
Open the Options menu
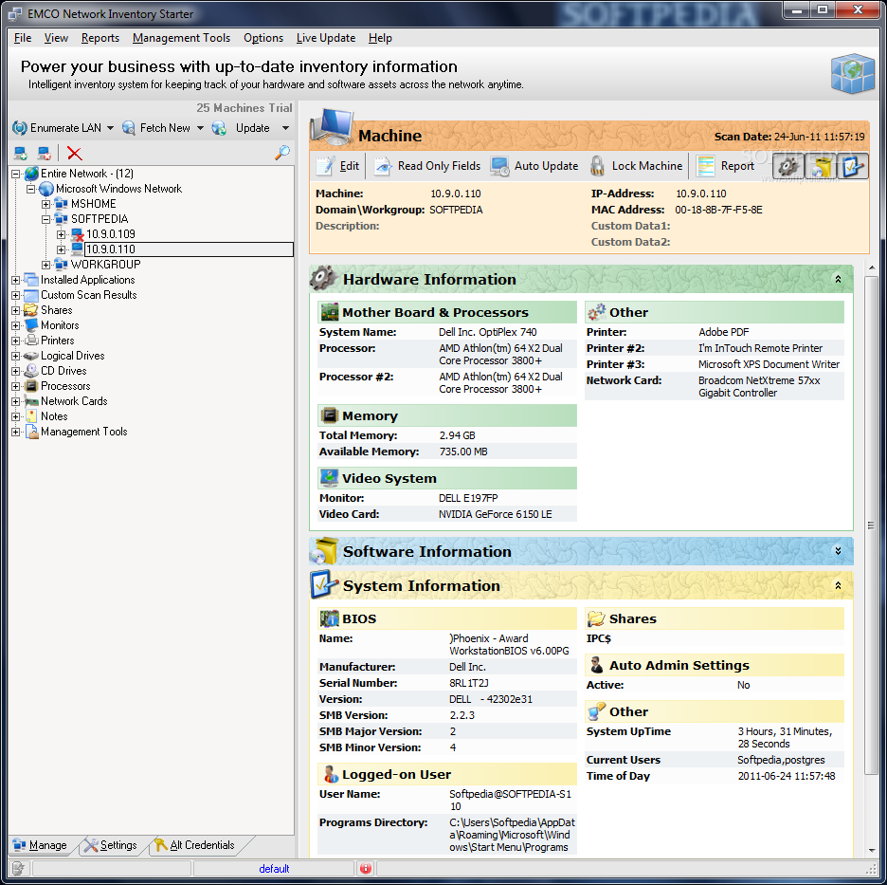point(263,38)
